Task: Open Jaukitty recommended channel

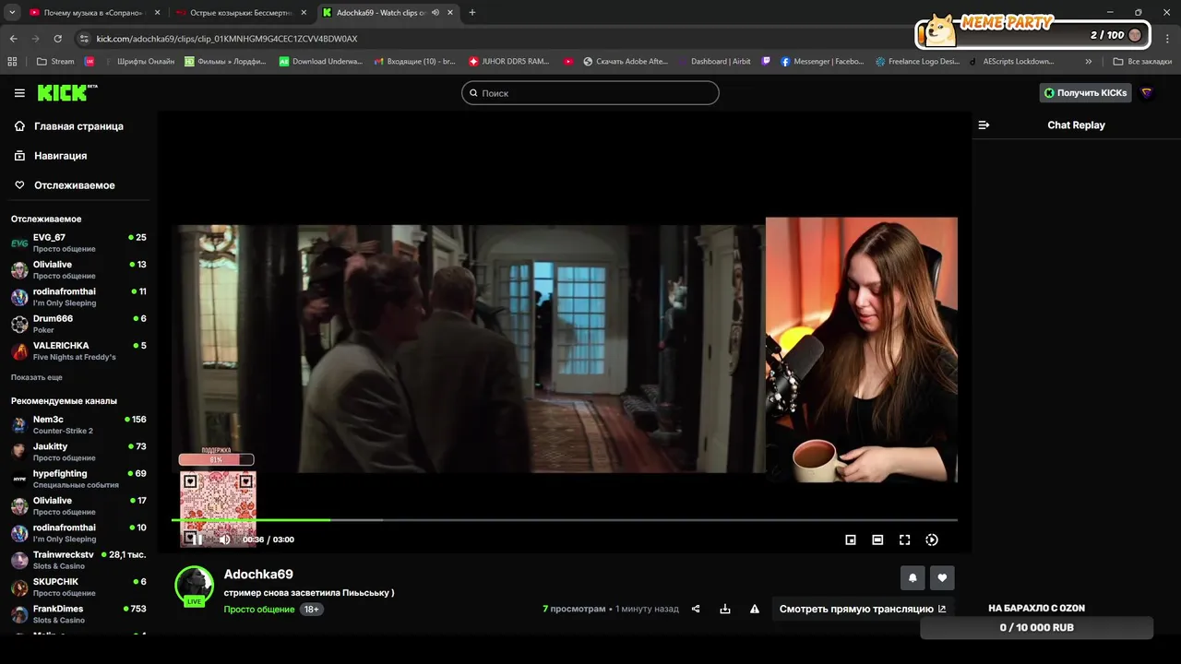Action: tap(78, 451)
